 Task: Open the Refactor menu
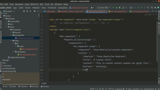pos(34,4)
